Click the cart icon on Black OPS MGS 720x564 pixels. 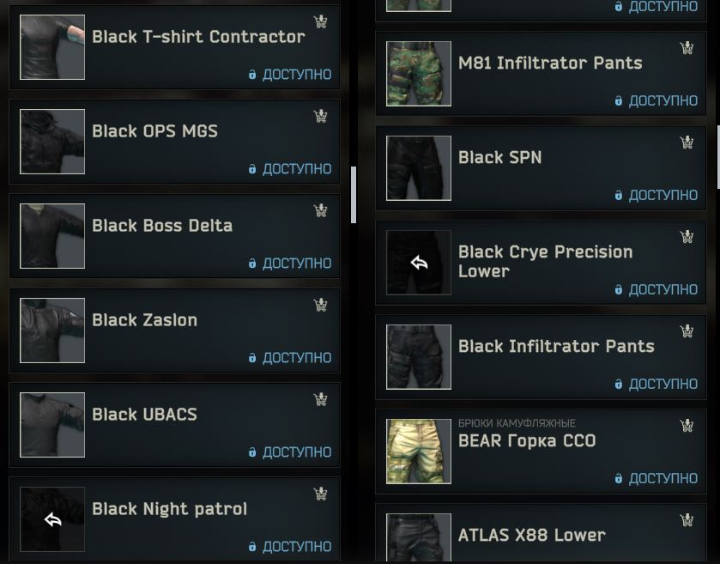(320, 116)
